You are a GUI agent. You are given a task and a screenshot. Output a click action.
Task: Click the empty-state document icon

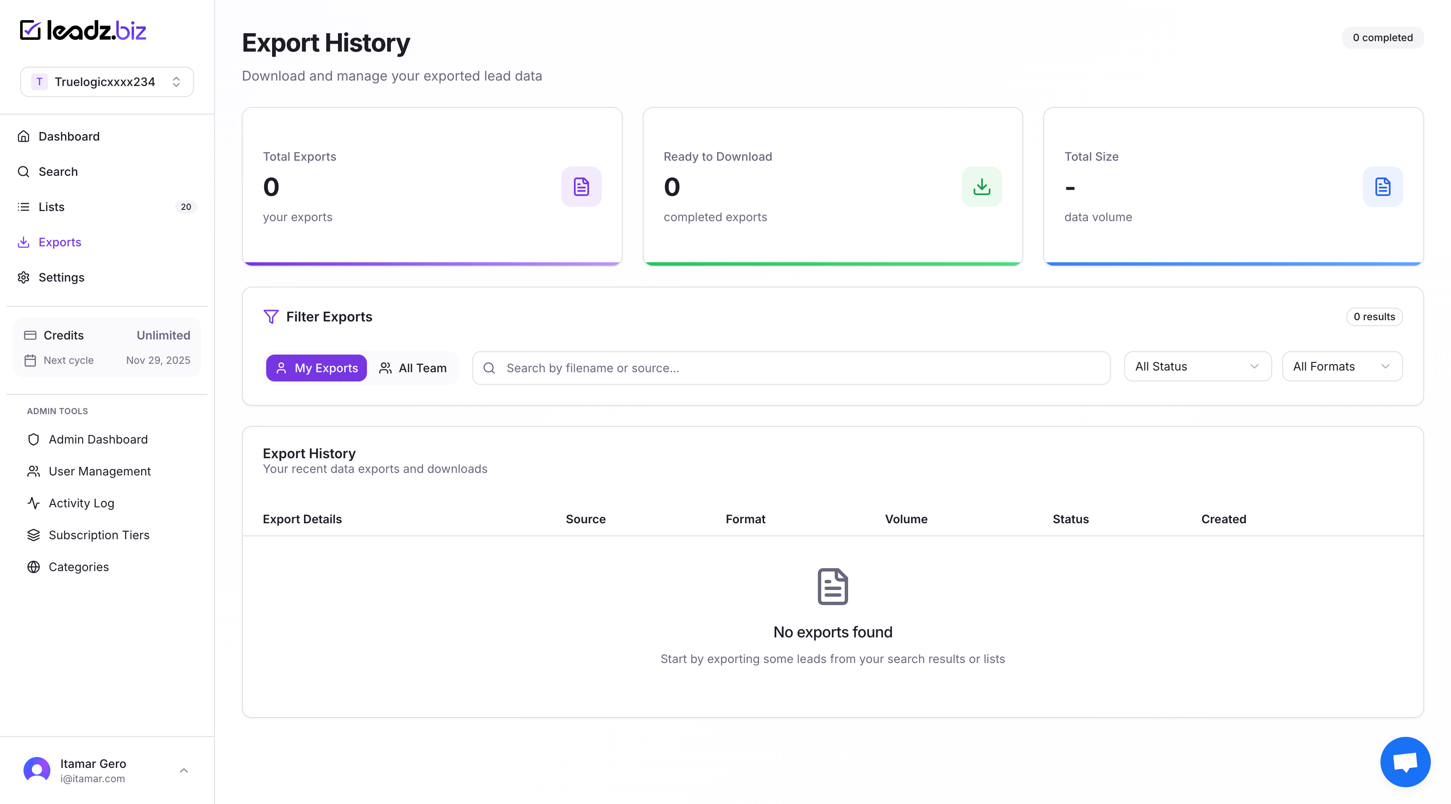832,586
